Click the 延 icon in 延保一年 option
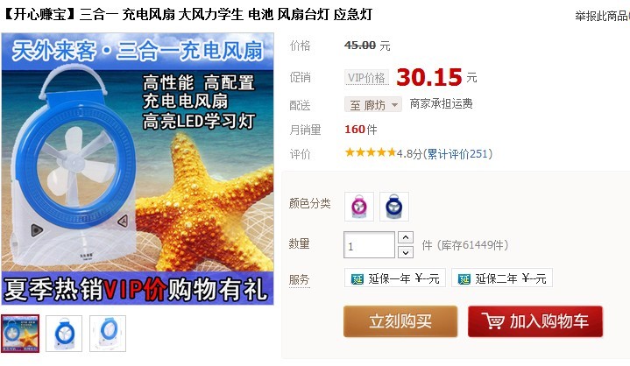This screenshot has width=630, height=366. click(357, 279)
